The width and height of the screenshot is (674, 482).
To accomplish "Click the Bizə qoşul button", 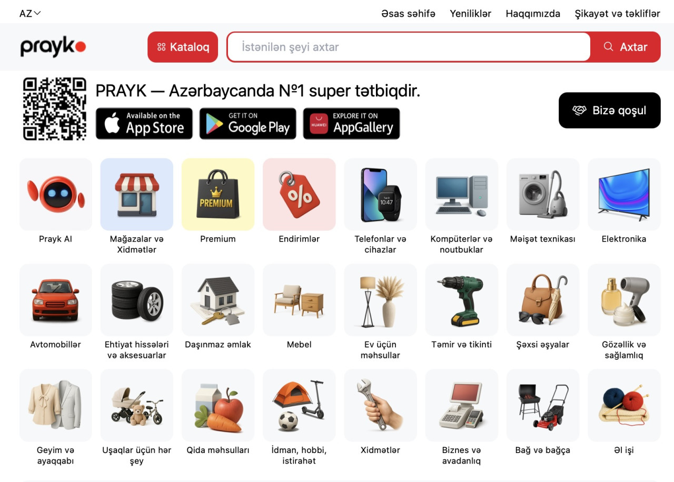I will (x=609, y=111).
